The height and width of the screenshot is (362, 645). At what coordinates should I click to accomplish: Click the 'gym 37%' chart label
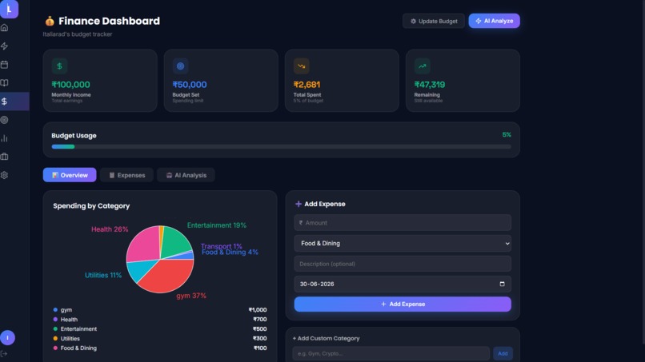(191, 296)
